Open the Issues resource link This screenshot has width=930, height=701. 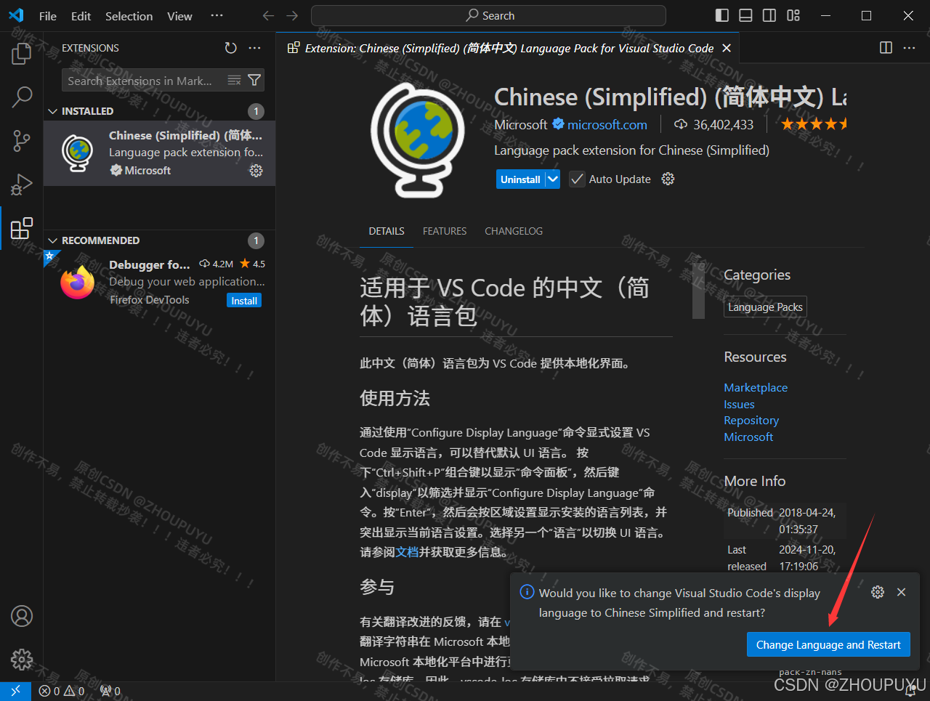[x=739, y=405]
